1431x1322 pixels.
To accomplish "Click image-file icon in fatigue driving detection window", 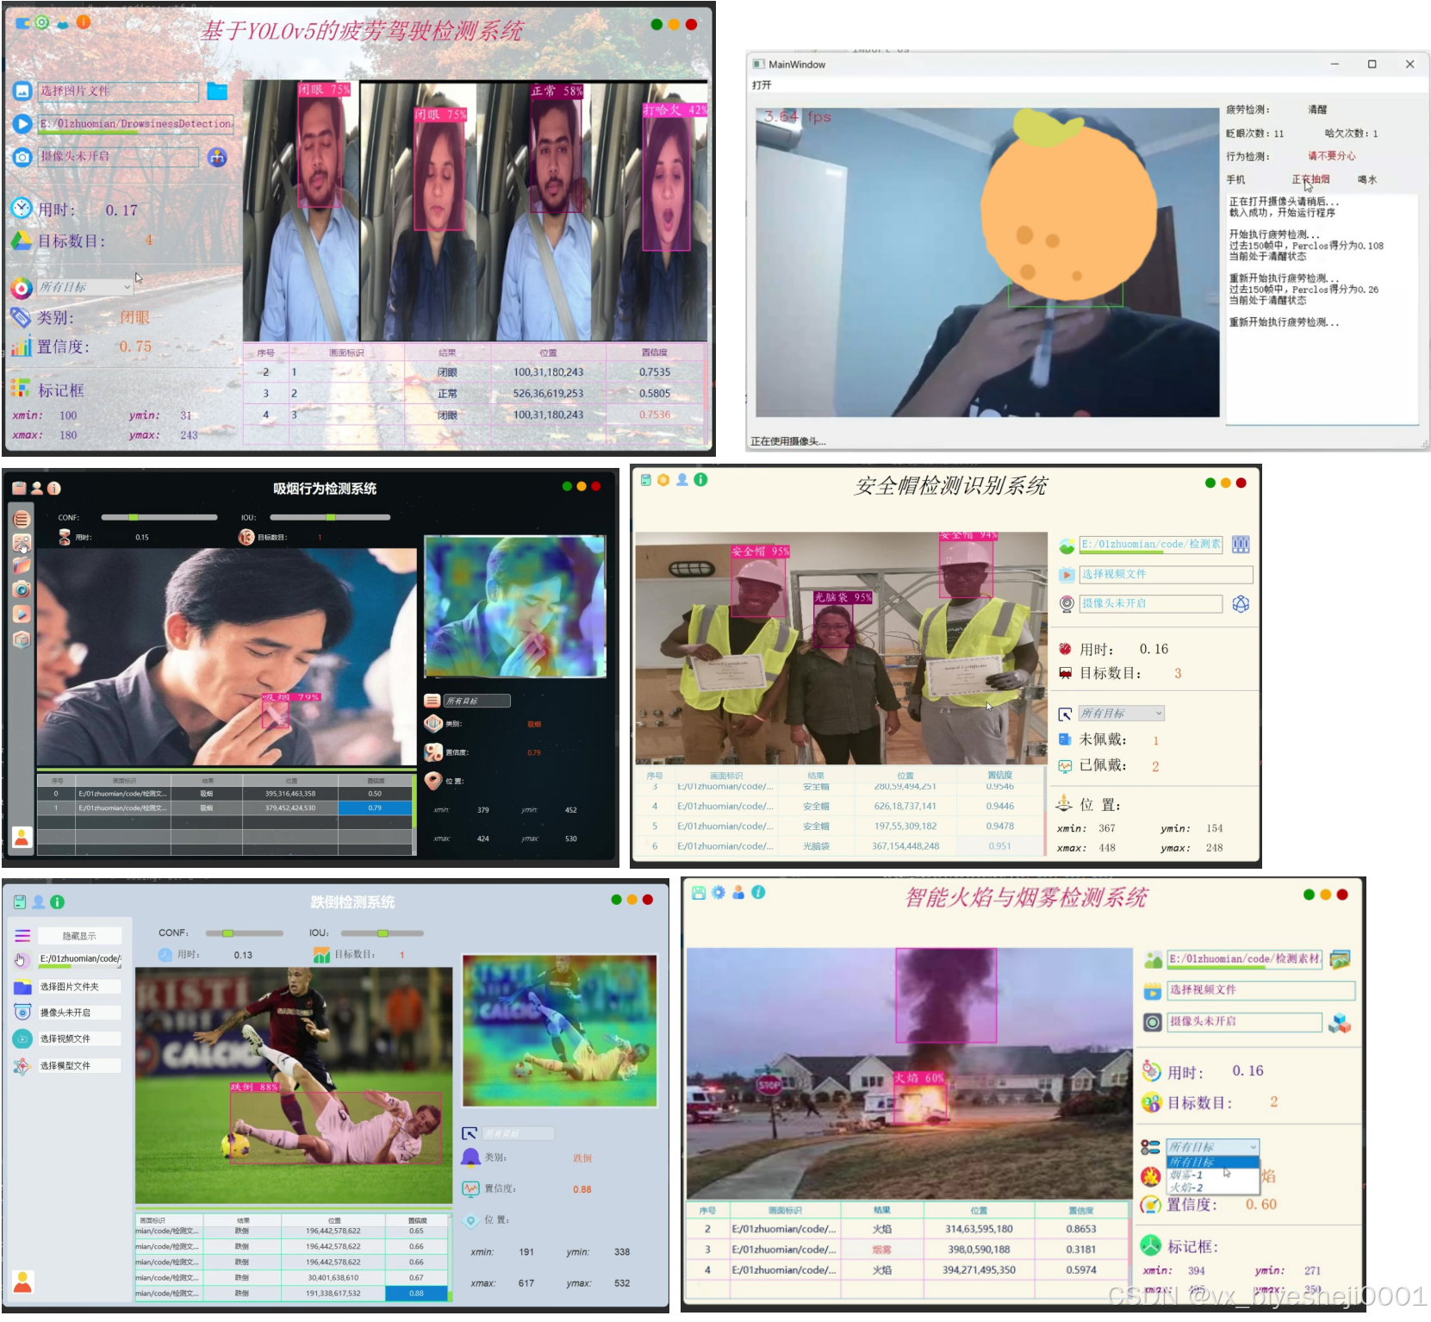I will (x=22, y=91).
